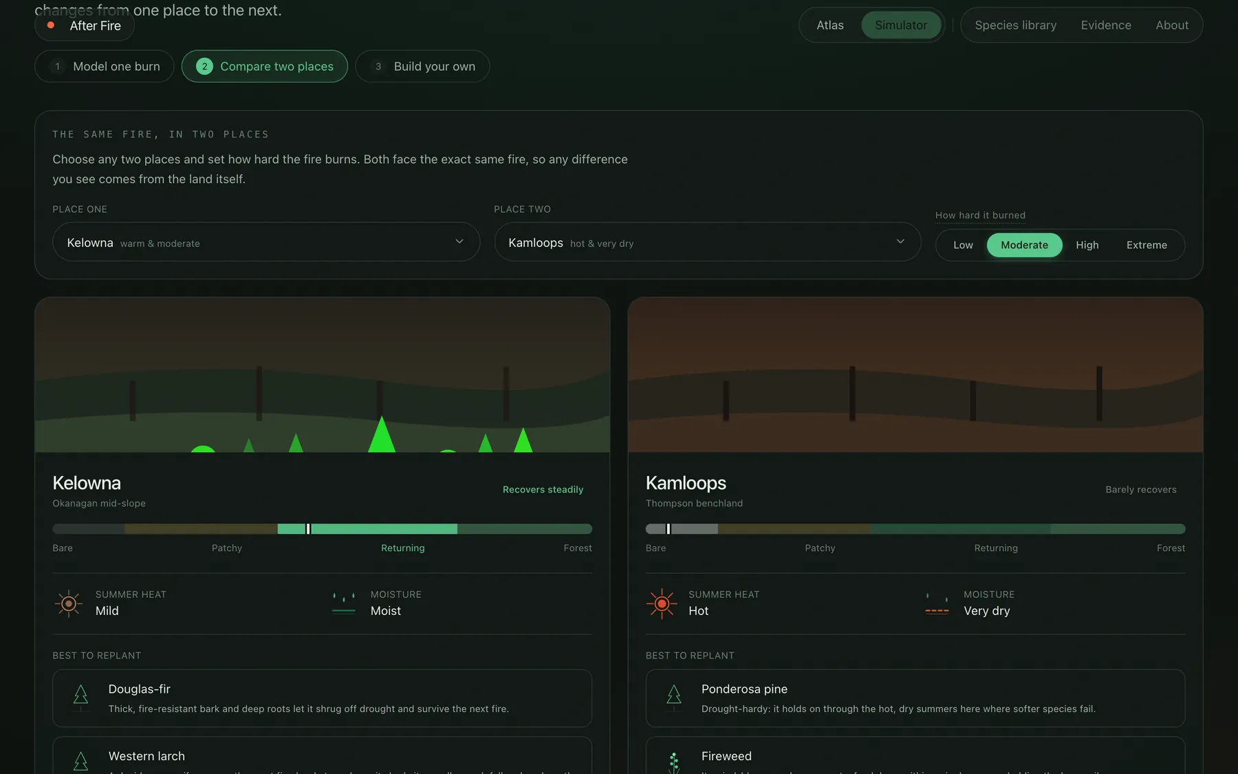The height and width of the screenshot is (774, 1238).
Task: Open the Place Two Kamloops dropdown
Action: (707, 241)
